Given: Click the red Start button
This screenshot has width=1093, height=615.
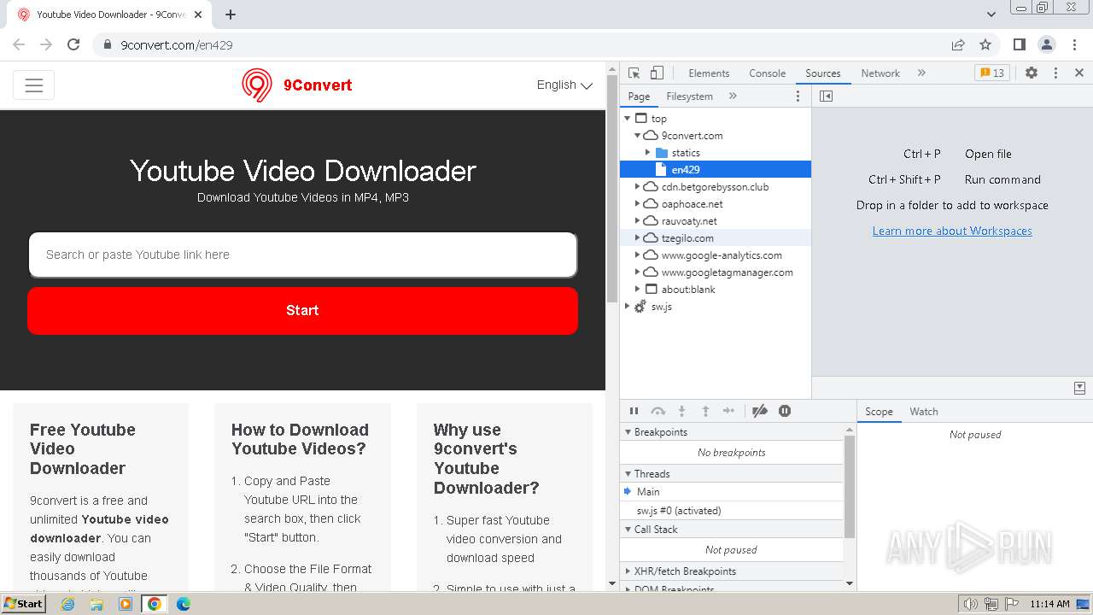Looking at the screenshot, I should click(302, 311).
